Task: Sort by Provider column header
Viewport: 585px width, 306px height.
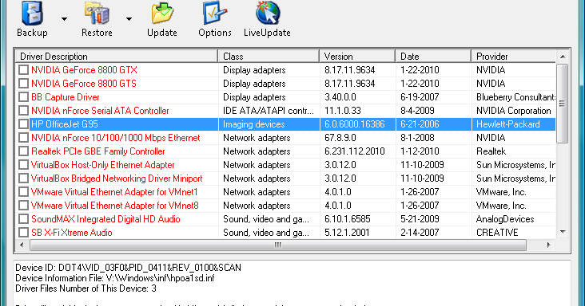Action: (514, 56)
